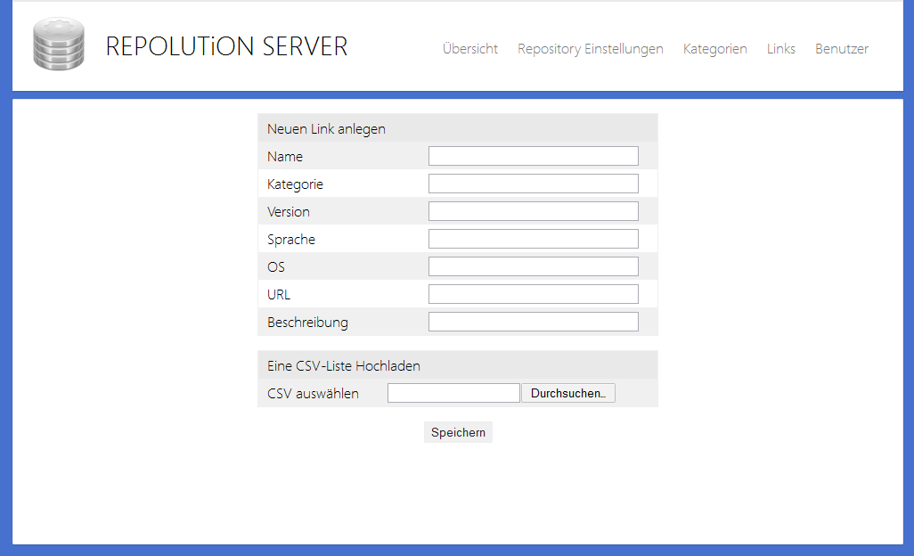The height and width of the screenshot is (556, 914).
Task: Navigate to the Kategorien section
Action: [714, 49]
